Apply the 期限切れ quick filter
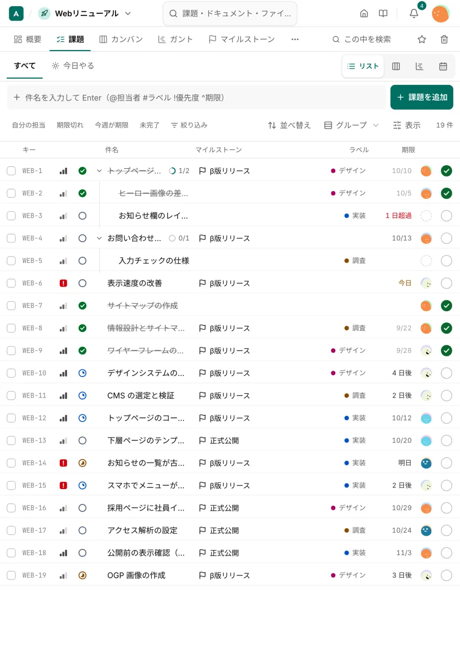 pos(70,125)
